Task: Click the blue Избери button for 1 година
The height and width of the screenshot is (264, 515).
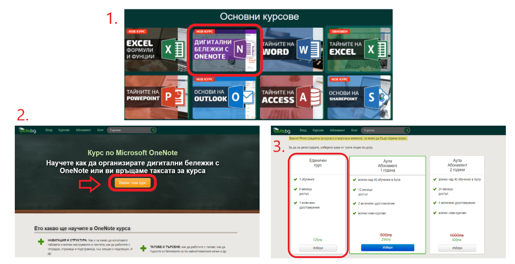Action: tap(387, 247)
